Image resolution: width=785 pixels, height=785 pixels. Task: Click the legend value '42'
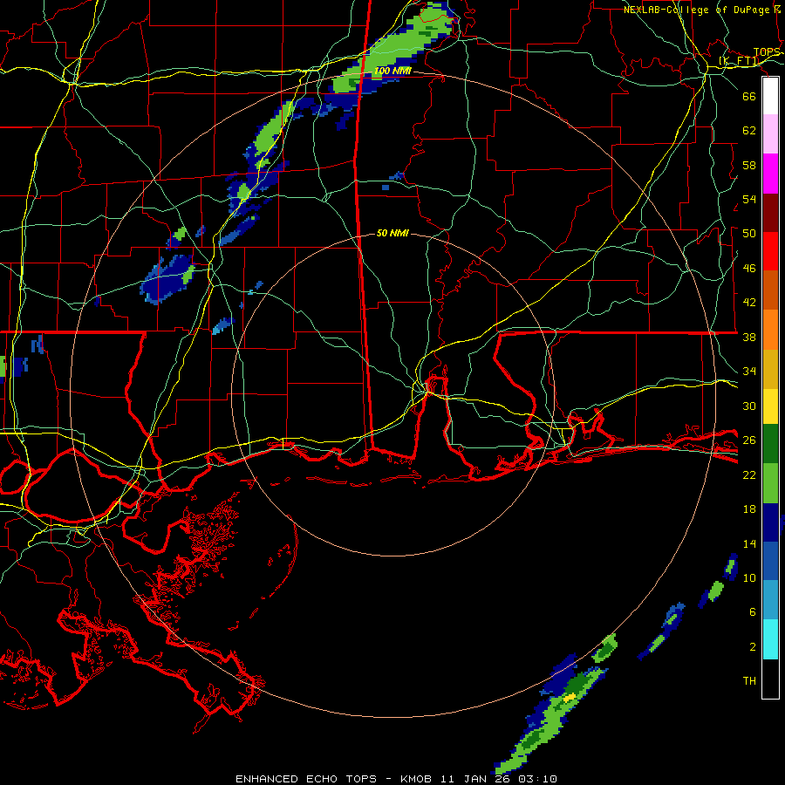[749, 302]
